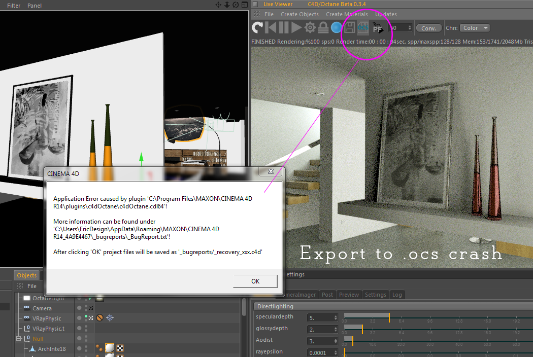Click the Conv. button
The width and height of the screenshot is (533, 357).
point(428,28)
